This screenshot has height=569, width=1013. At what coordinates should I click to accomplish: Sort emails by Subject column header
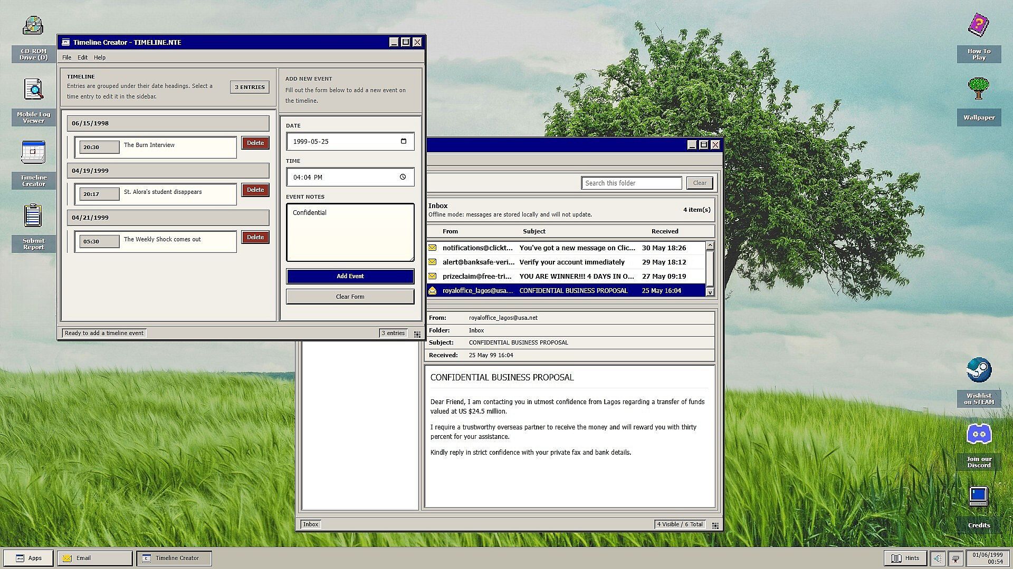coord(534,231)
